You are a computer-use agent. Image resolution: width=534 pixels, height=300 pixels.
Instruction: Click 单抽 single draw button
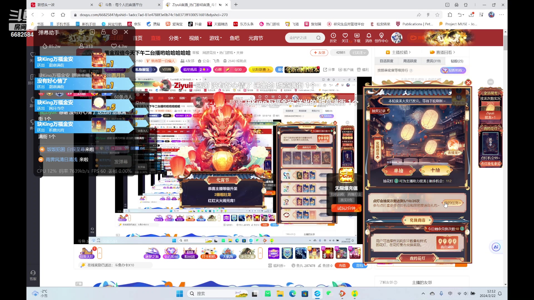pos(398,171)
